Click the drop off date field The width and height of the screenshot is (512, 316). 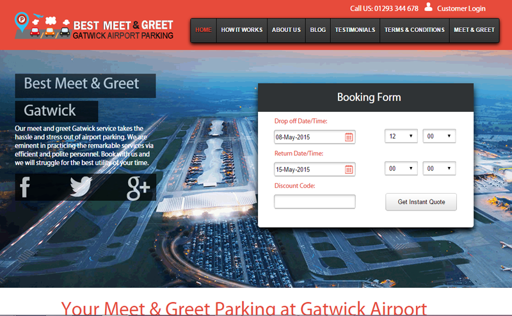315,137
